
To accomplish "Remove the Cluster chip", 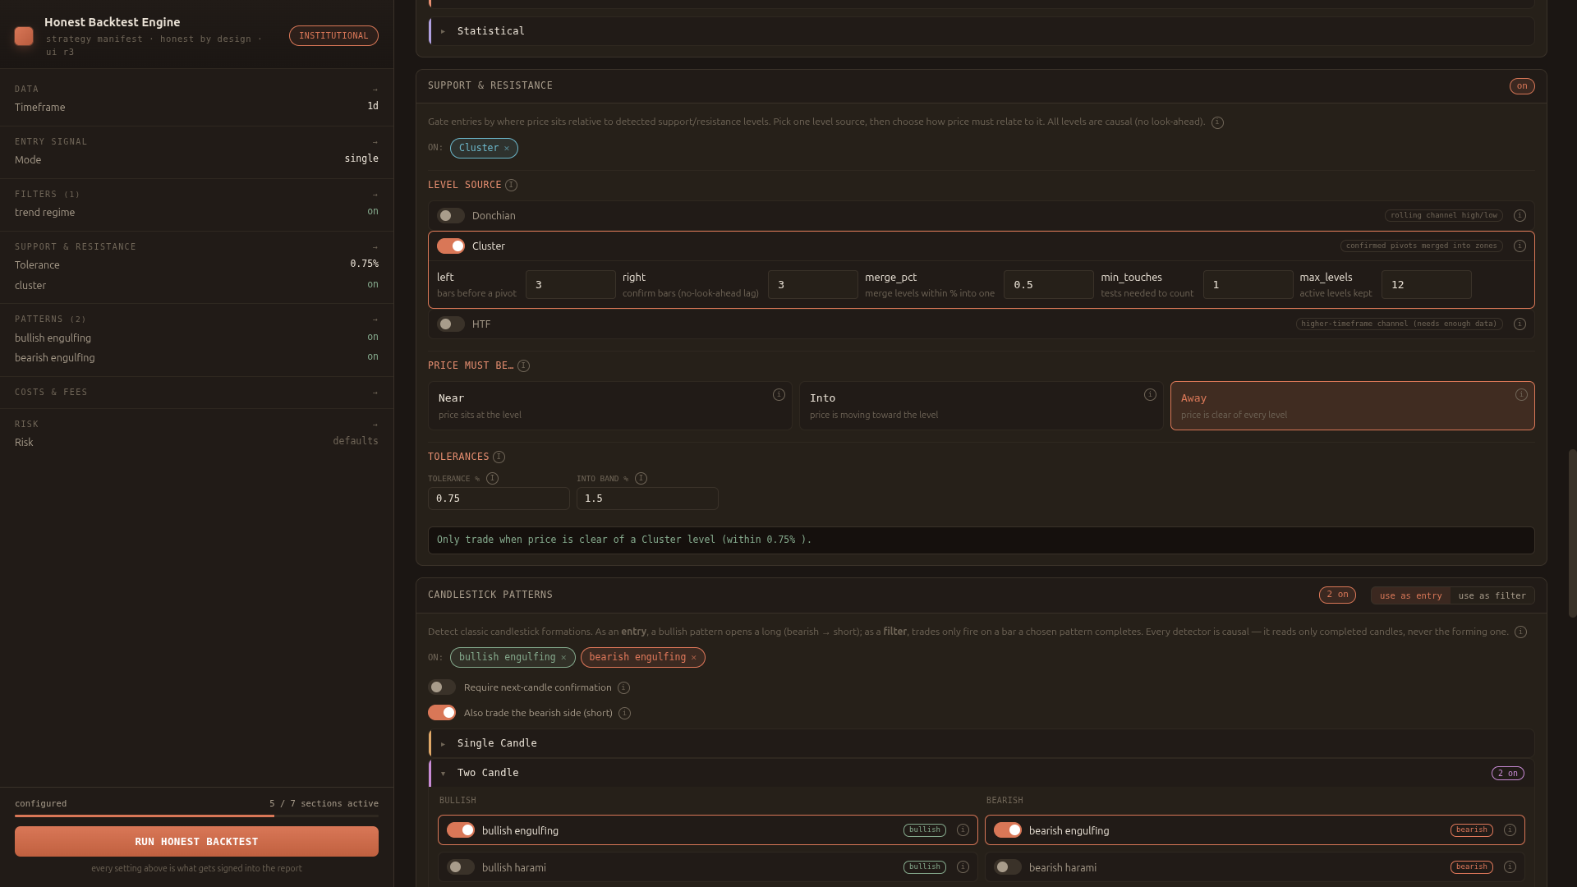I will click(x=507, y=149).
